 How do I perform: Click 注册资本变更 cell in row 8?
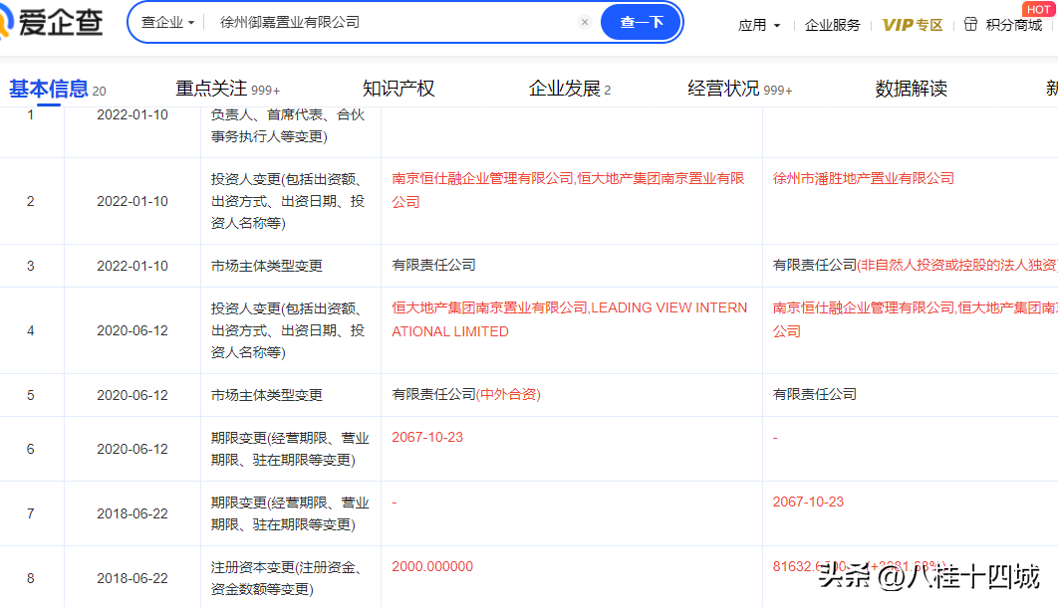click(x=291, y=578)
